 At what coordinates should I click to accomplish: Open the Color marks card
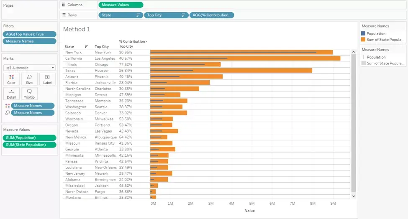pyautogui.click(x=11, y=79)
